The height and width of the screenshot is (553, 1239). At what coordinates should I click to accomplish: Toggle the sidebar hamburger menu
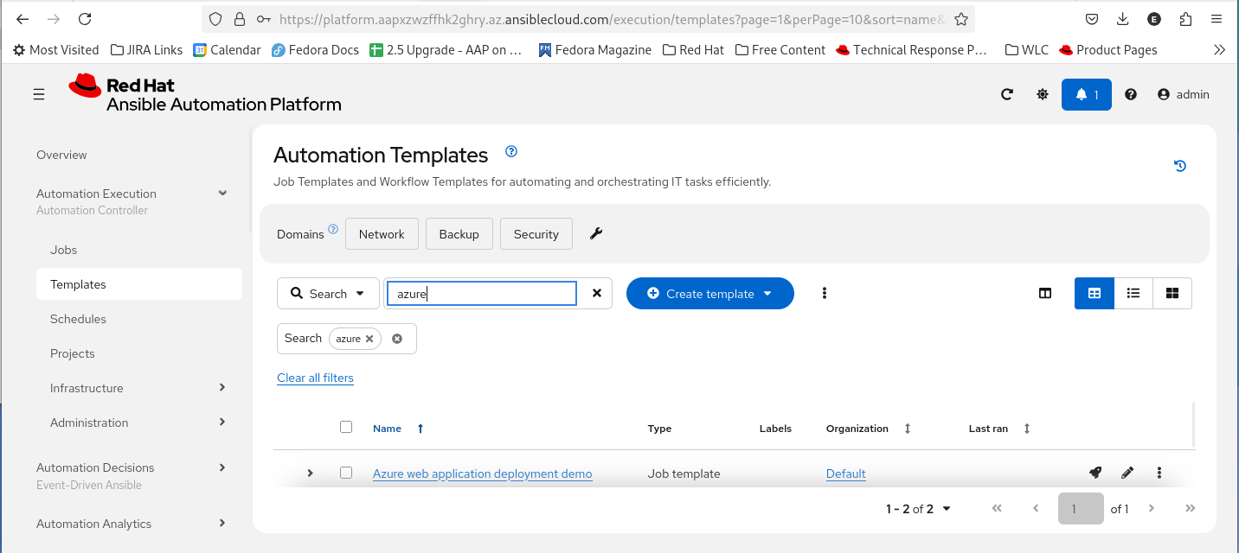(39, 94)
